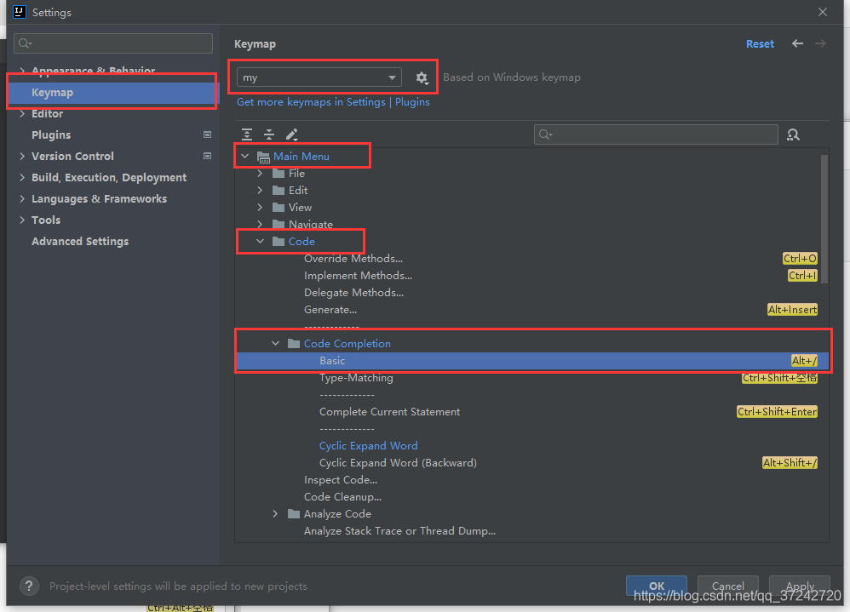Select Keymap in settings sidebar

[112, 93]
